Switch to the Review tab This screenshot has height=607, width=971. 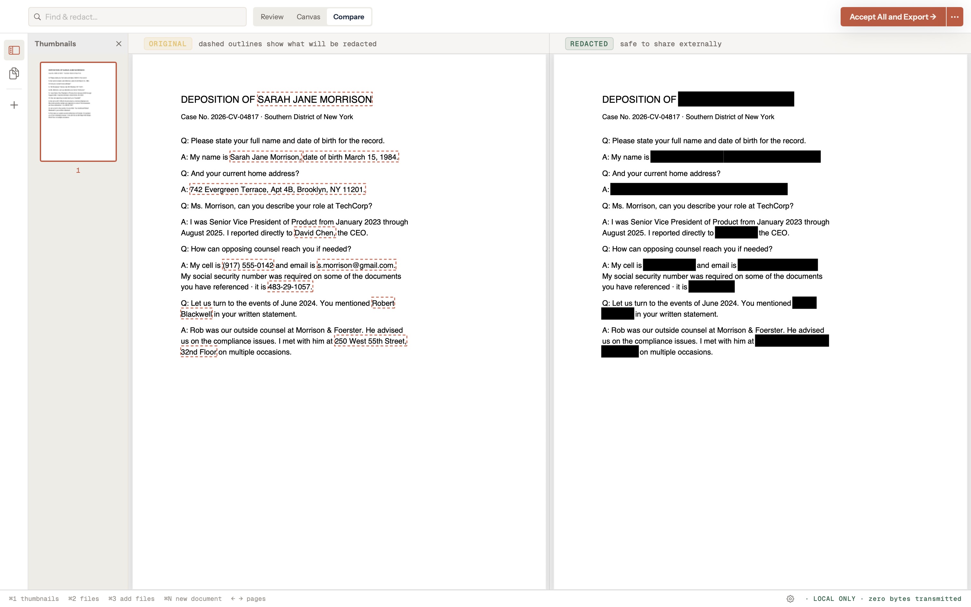[272, 17]
